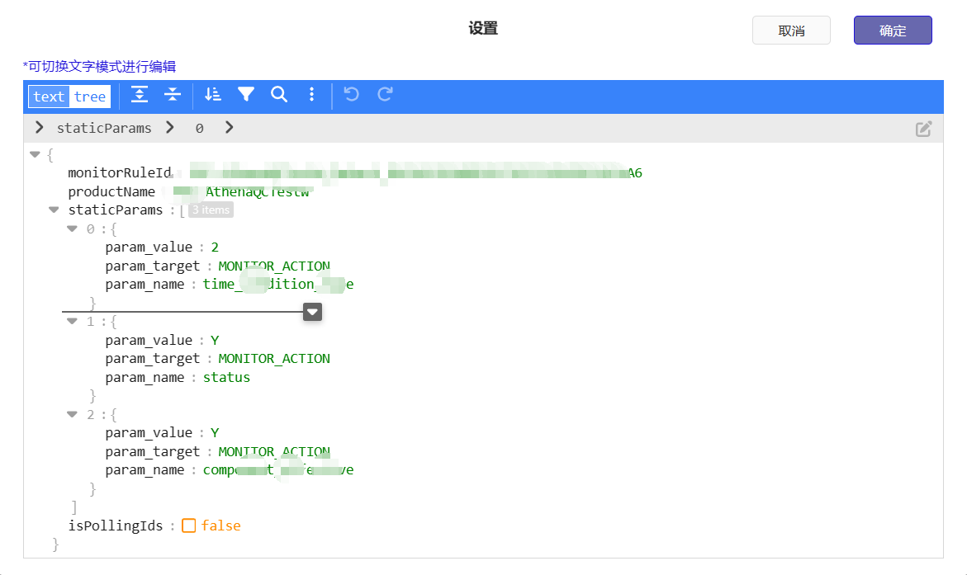
Task: Click the Redo arrow icon
Action: pos(385,96)
